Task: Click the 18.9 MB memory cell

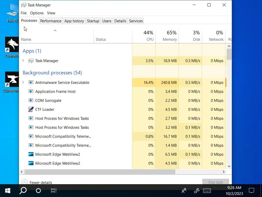Action: pos(167,61)
